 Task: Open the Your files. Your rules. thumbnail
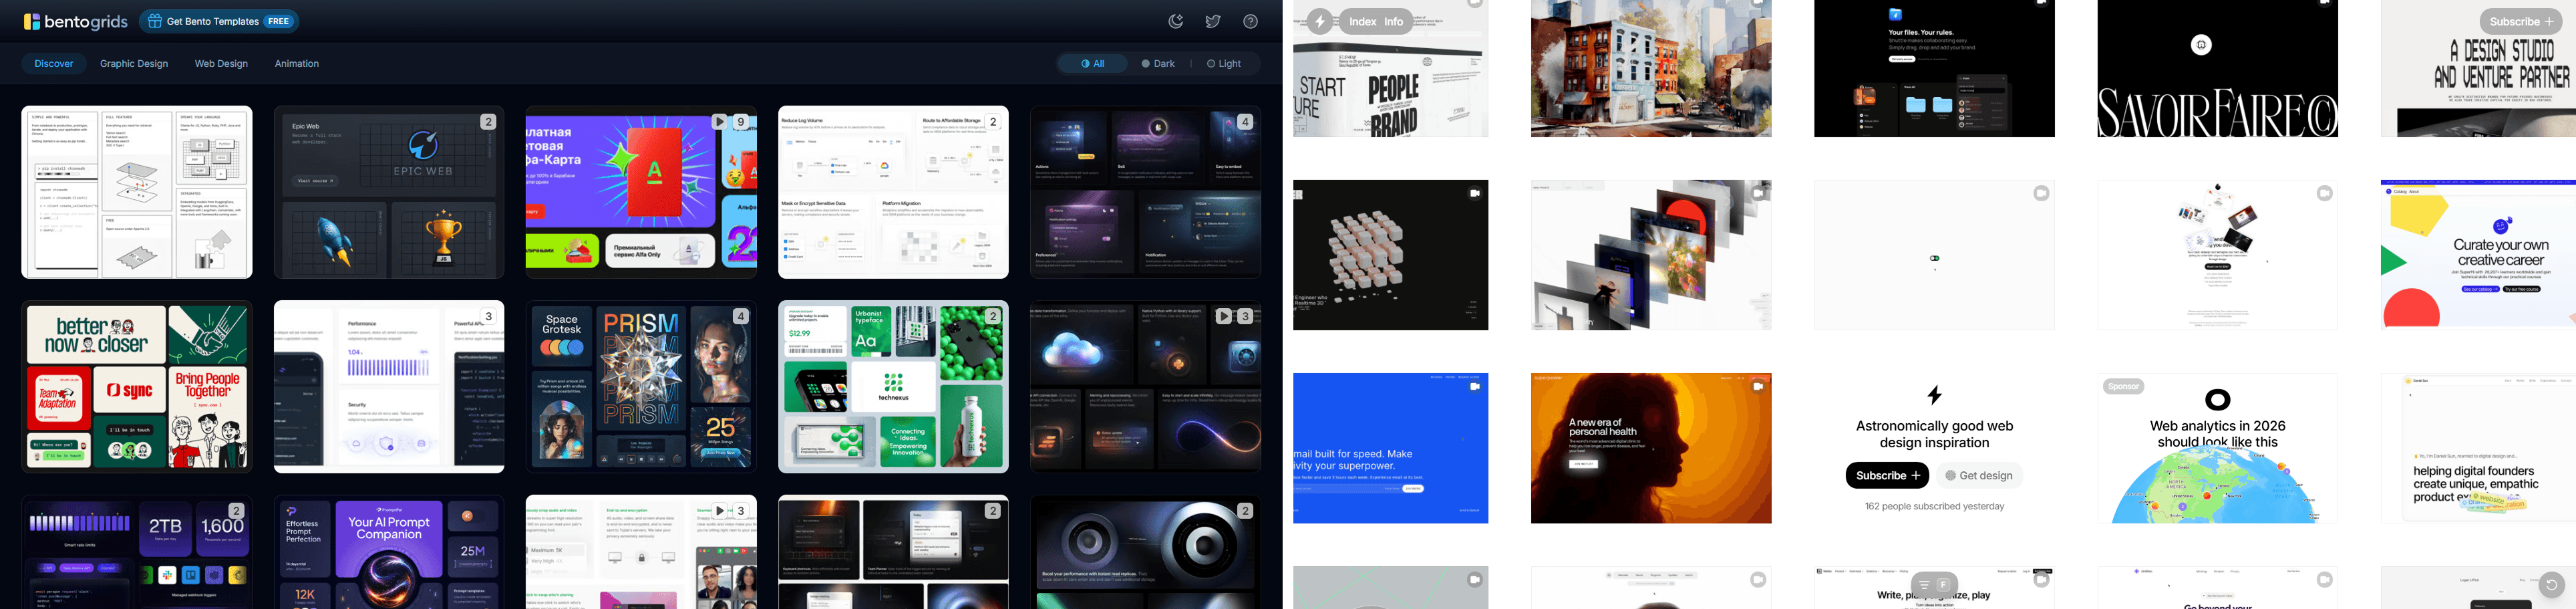[1934, 68]
